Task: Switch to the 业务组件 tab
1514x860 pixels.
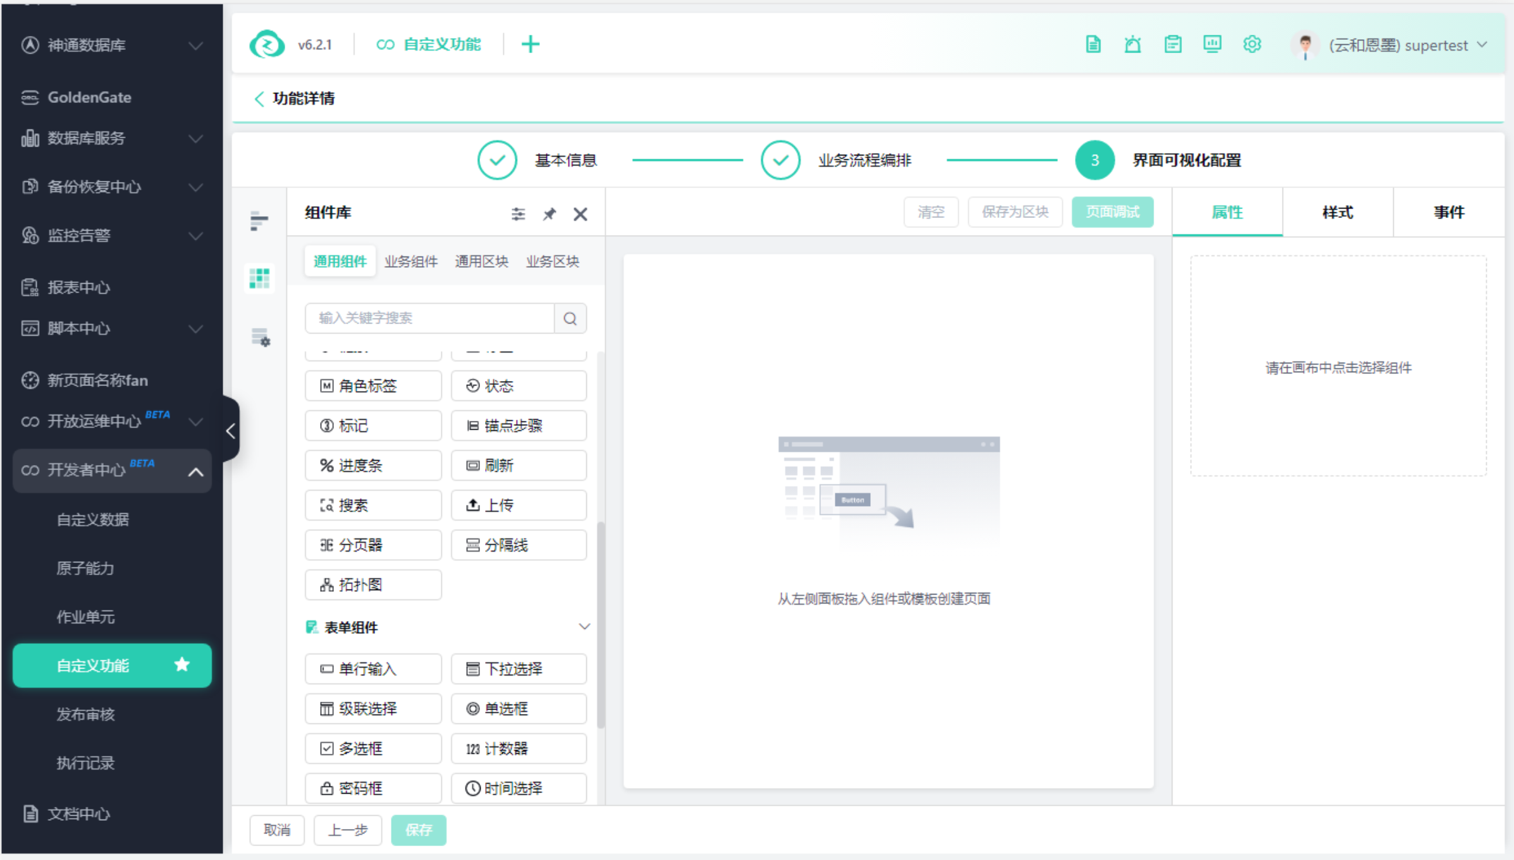Action: (x=411, y=262)
